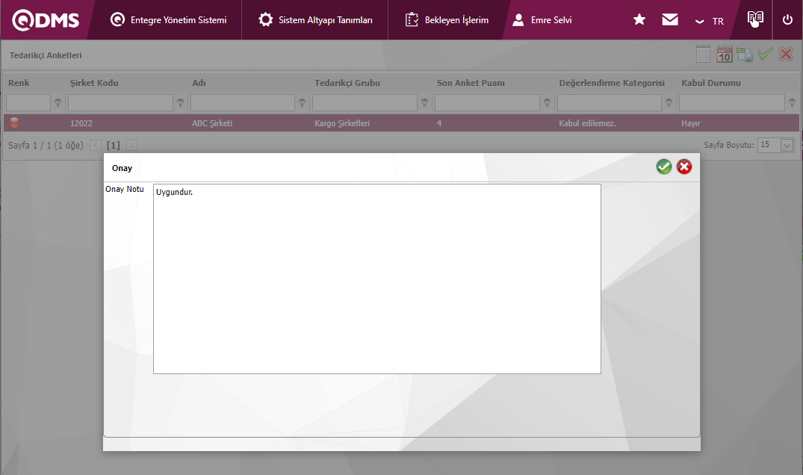Click the Renk column filter field
Viewport: 803px width, 475px height.
(x=28, y=103)
